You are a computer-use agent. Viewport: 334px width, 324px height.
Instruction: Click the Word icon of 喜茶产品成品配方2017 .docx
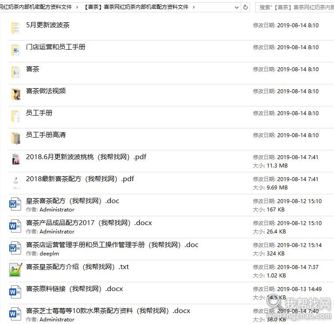[15, 226]
